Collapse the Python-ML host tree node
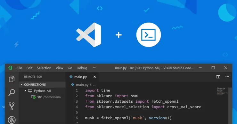 point(25,91)
